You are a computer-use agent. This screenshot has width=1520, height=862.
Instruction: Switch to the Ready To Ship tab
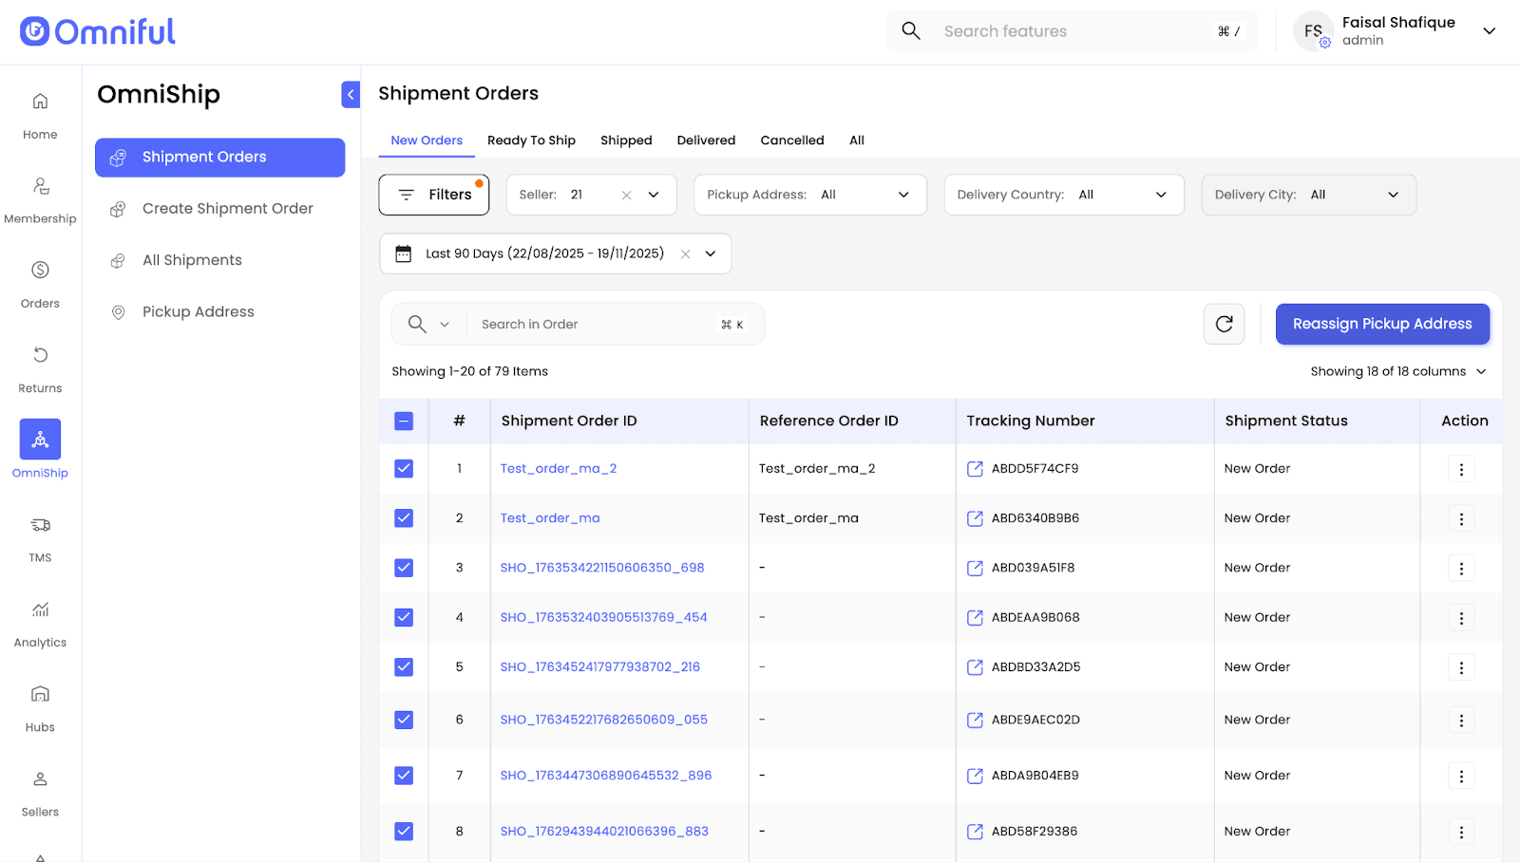(x=531, y=141)
